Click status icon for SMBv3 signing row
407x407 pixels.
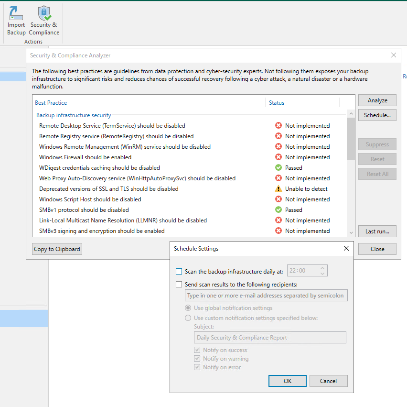tap(278, 231)
